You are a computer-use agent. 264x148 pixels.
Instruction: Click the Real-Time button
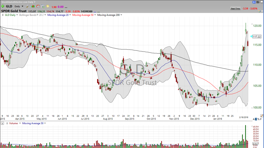(x=235, y=8)
